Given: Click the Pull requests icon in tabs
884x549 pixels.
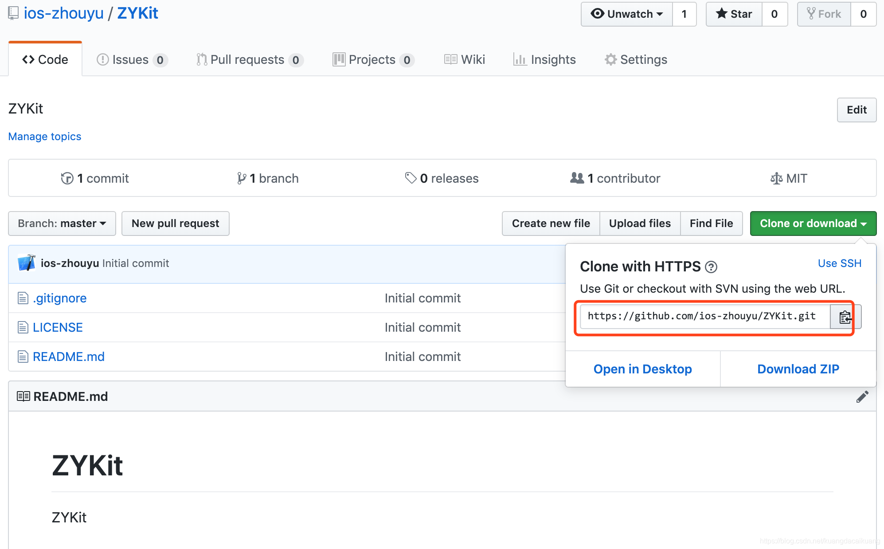Looking at the screenshot, I should [202, 59].
